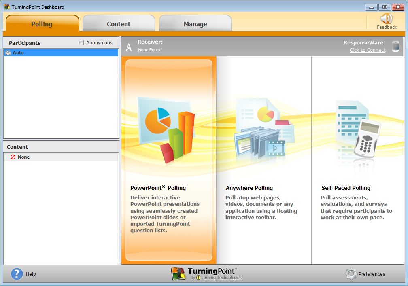
Task: Switch to the Content tab
Action: pos(119,23)
